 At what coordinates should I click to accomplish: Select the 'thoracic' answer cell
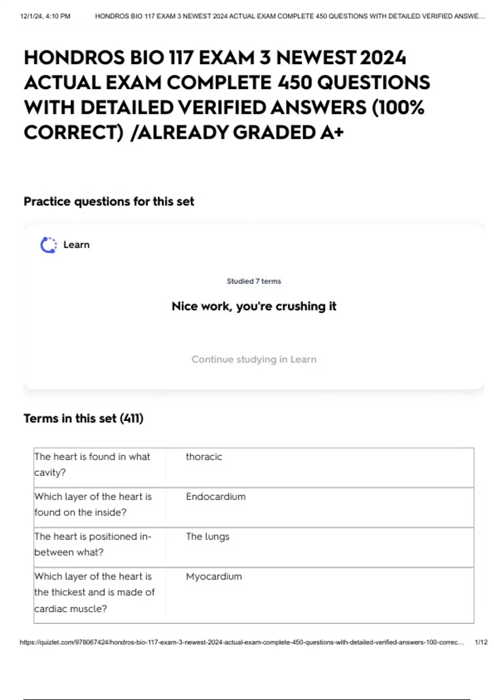pos(204,457)
